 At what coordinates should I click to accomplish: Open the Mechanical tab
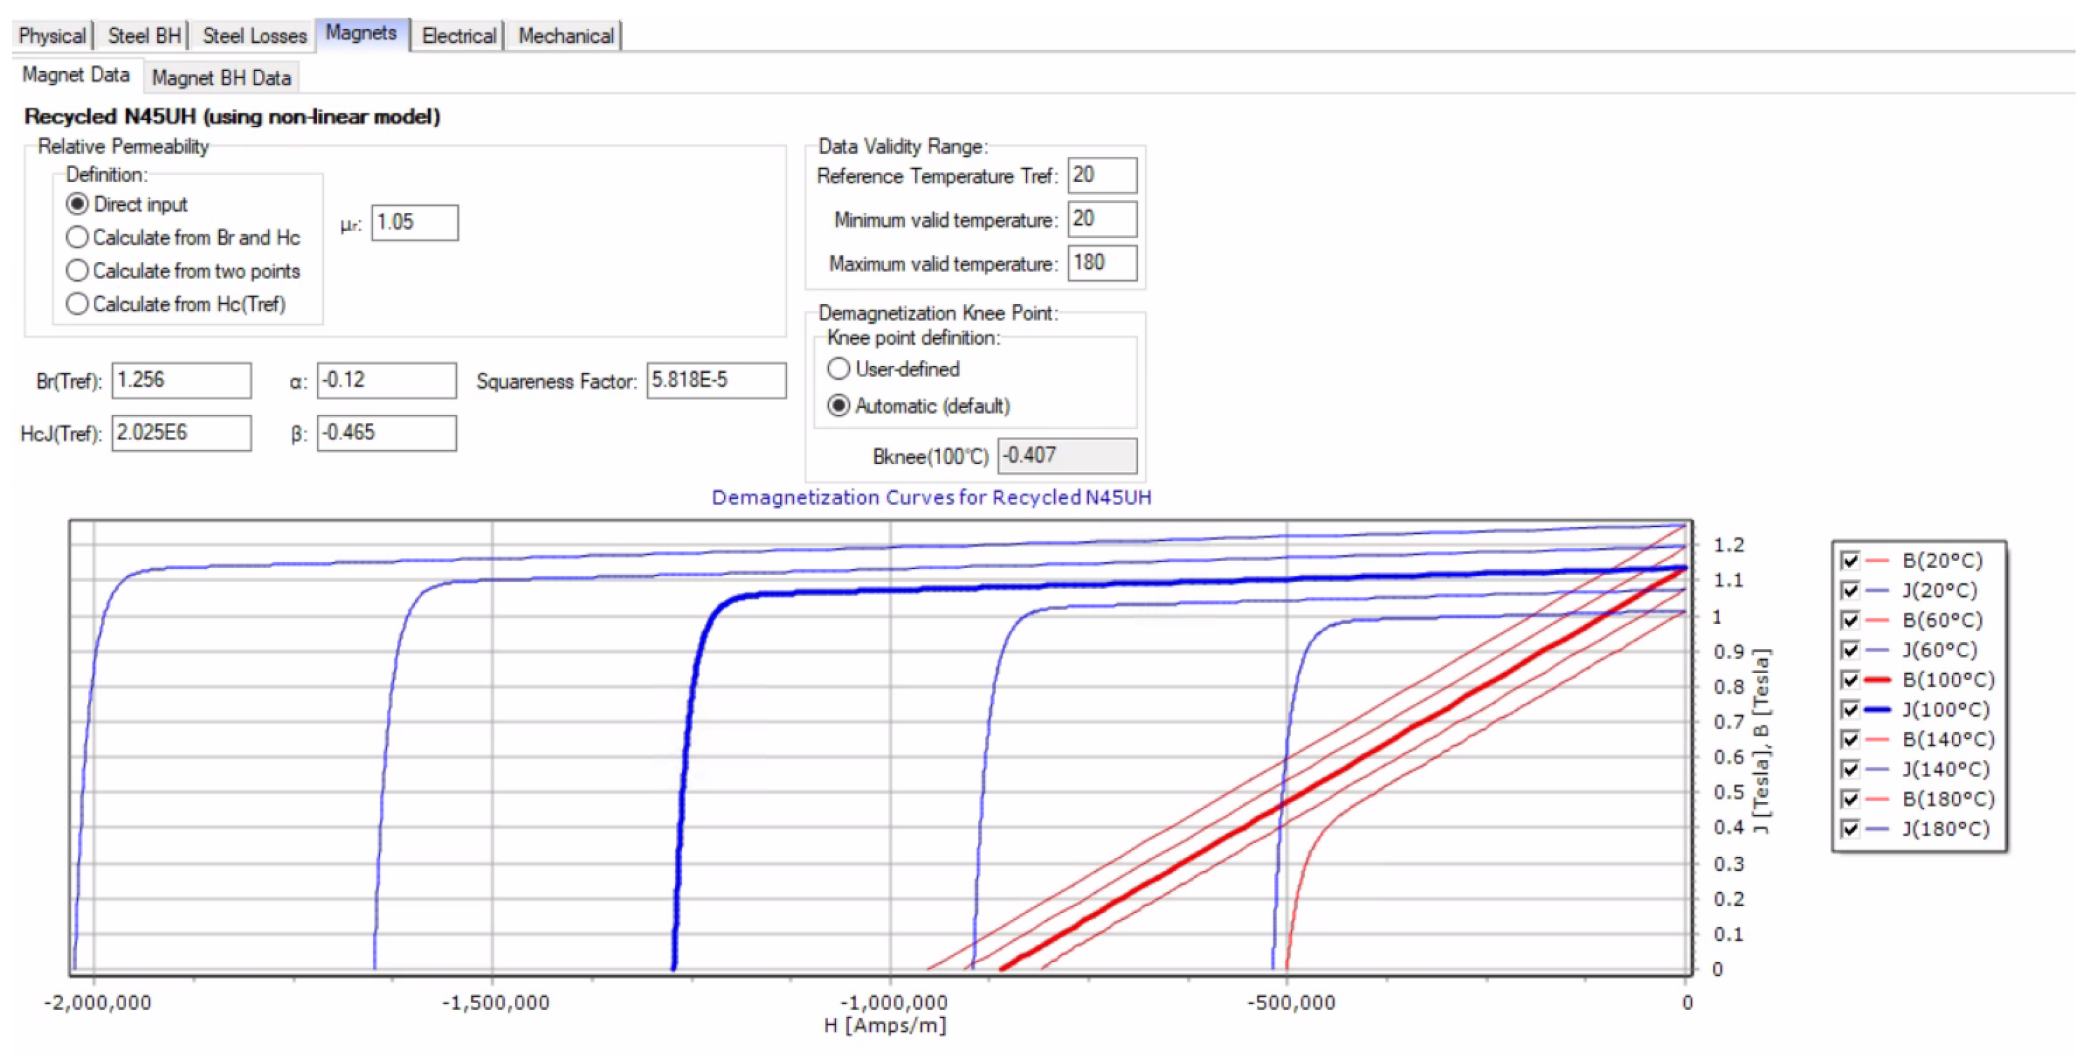tap(566, 36)
